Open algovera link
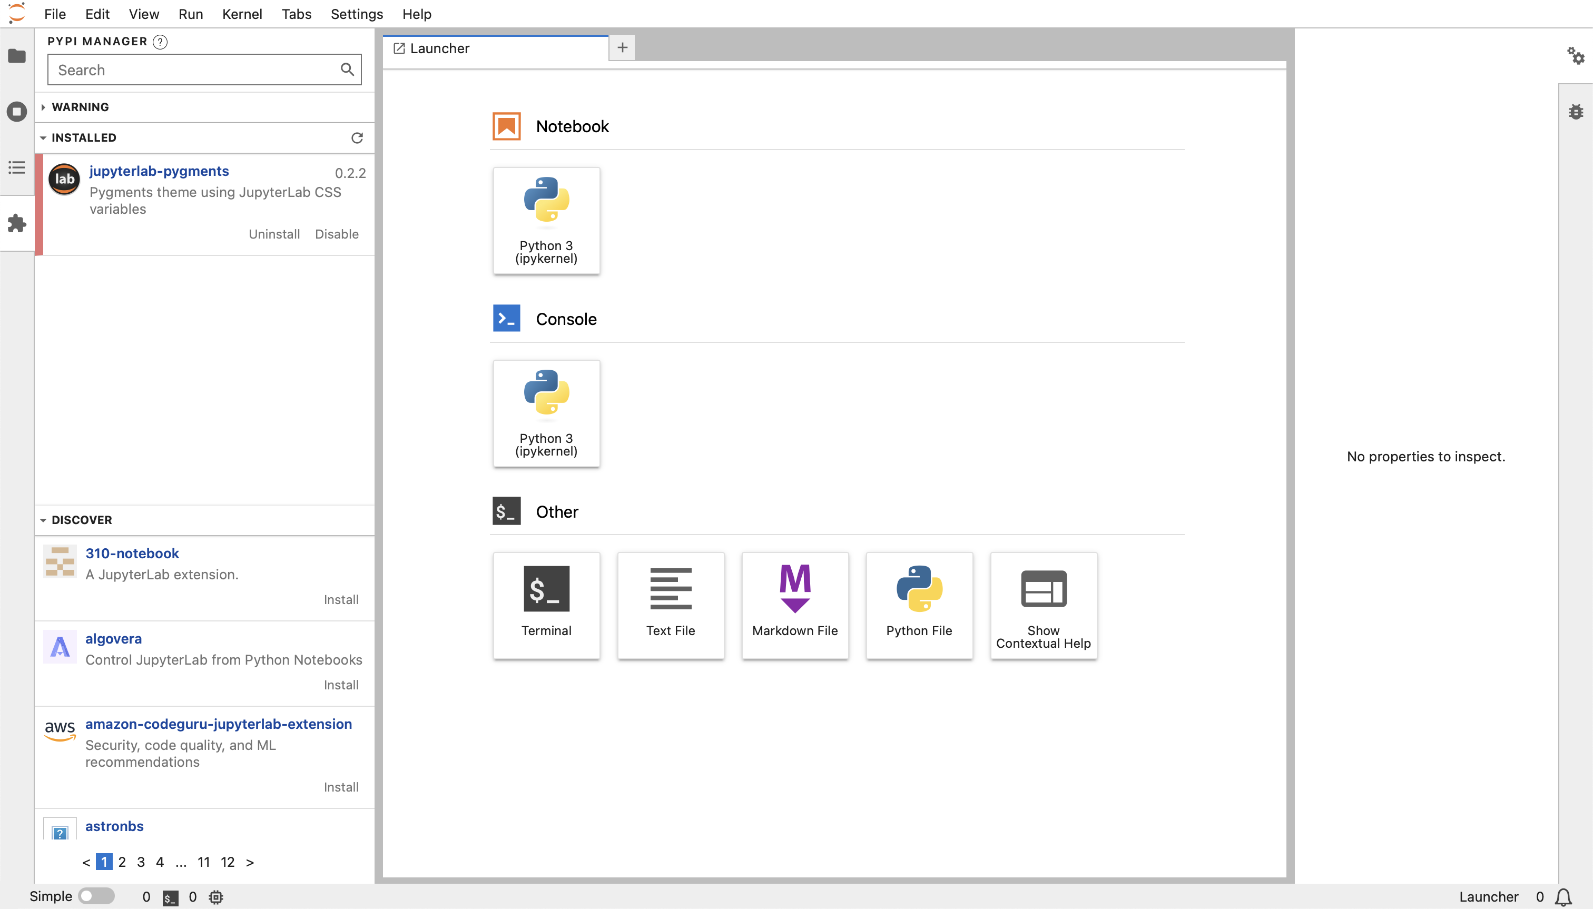 click(x=114, y=639)
